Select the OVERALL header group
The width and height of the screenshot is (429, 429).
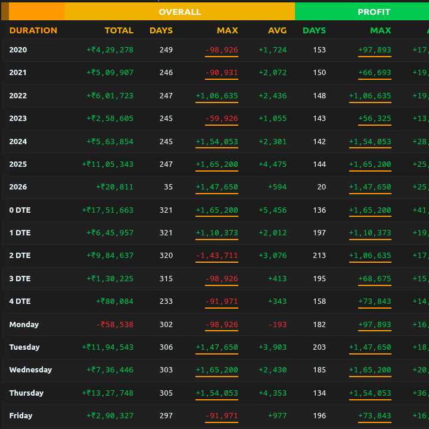(x=179, y=12)
